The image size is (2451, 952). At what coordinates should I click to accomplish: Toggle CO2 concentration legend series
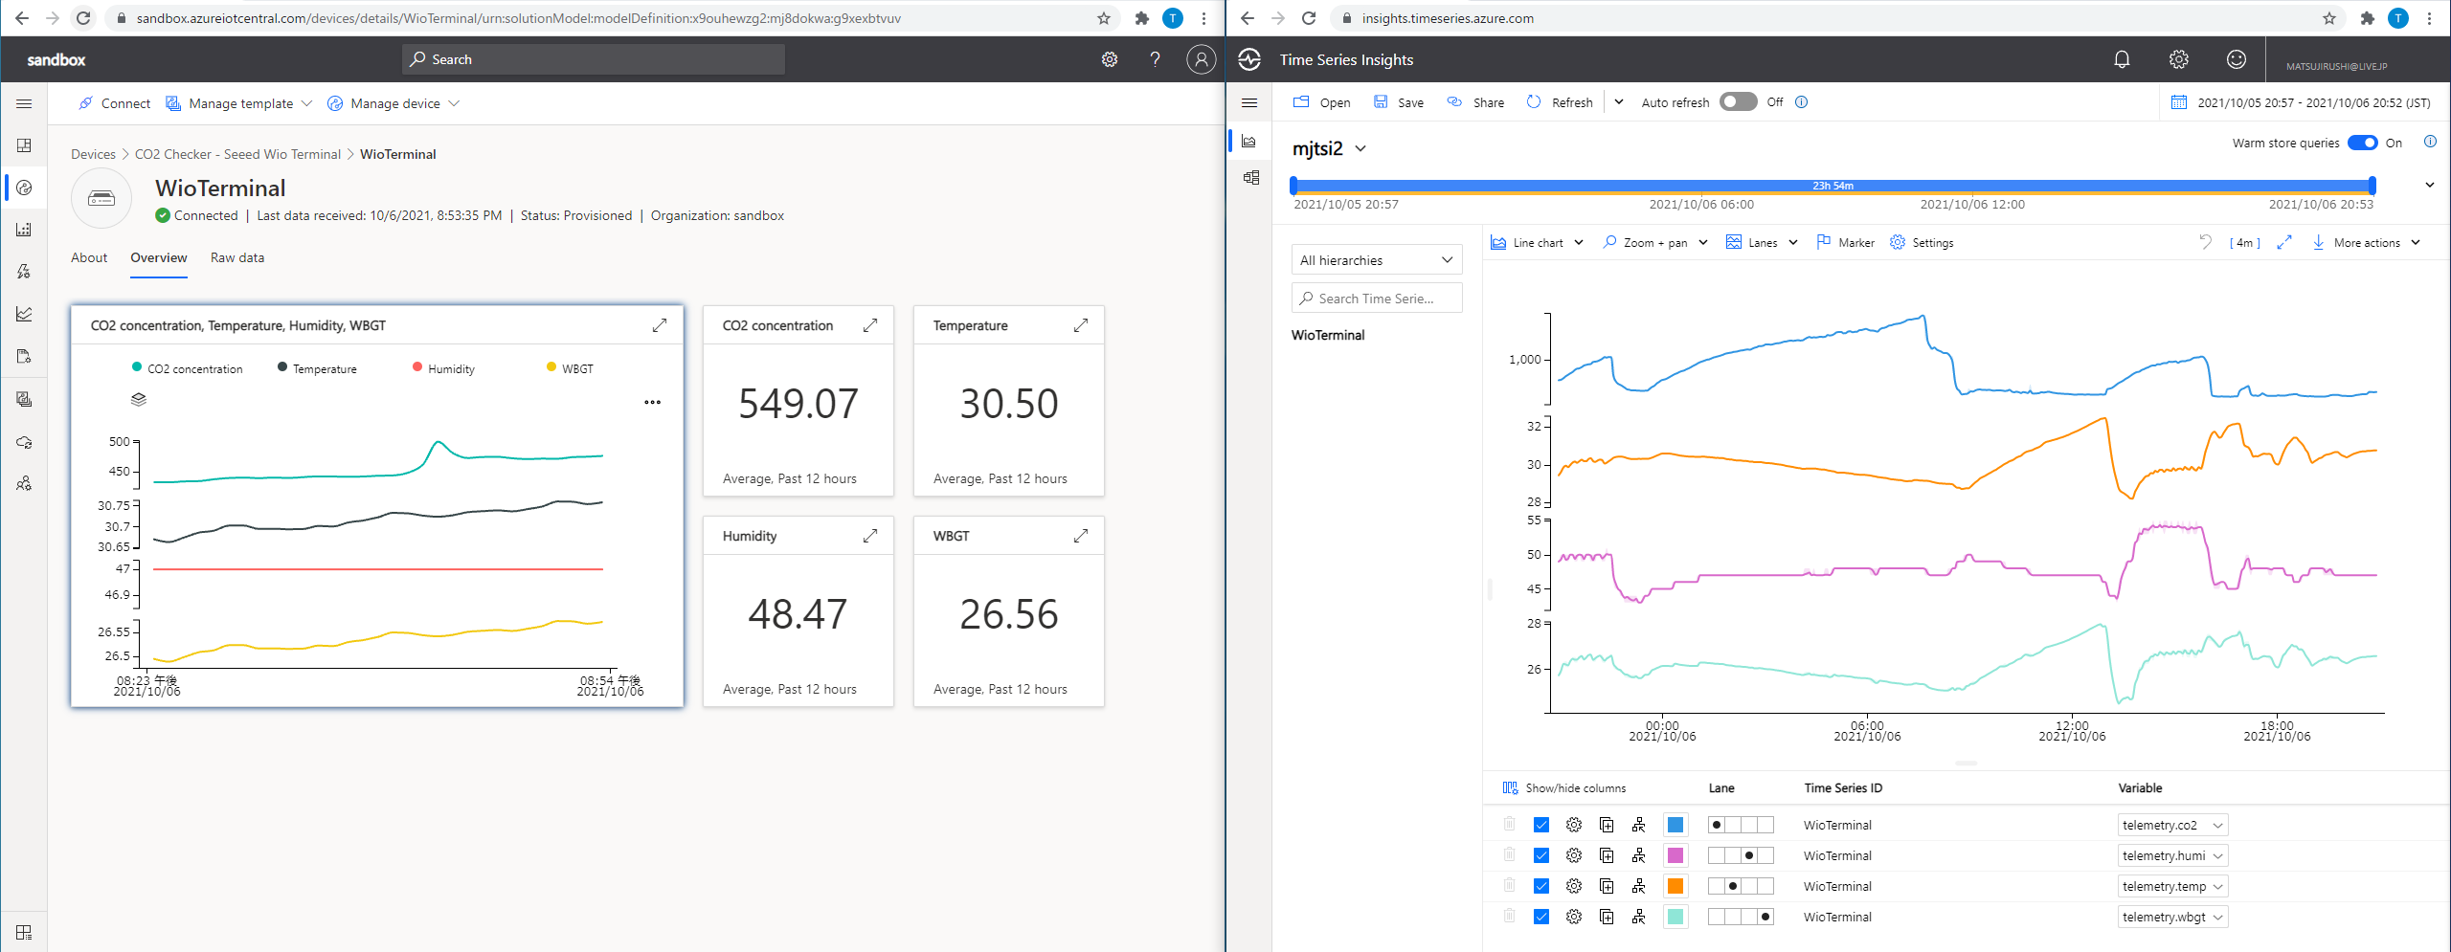(x=188, y=368)
